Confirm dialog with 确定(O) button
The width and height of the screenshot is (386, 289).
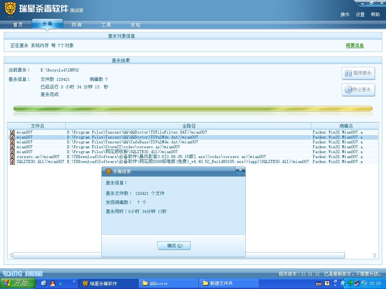pos(174,246)
